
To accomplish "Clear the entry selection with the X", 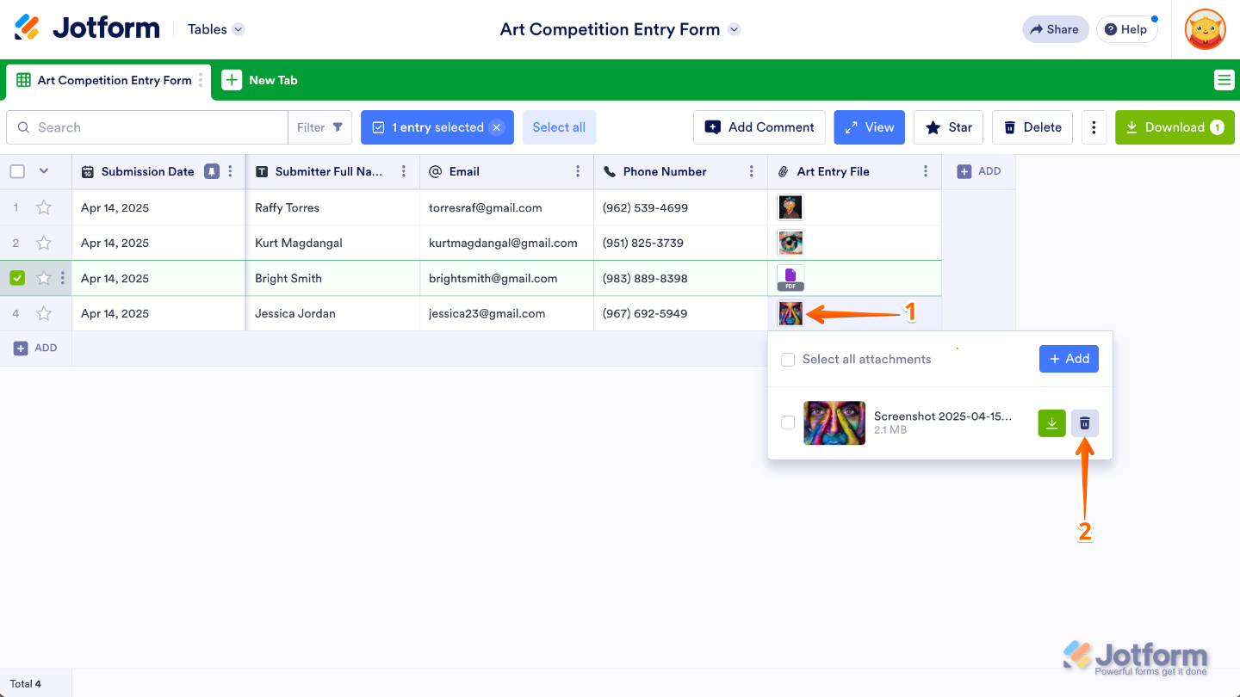I will coord(497,127).
